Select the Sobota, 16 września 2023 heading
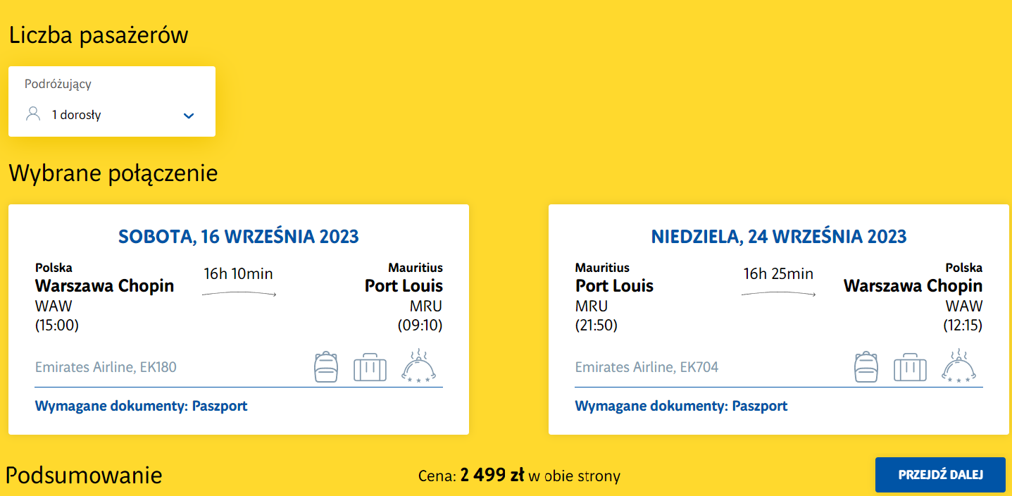Viewport: 1012px width, 496px height. [x=239, y=236]
